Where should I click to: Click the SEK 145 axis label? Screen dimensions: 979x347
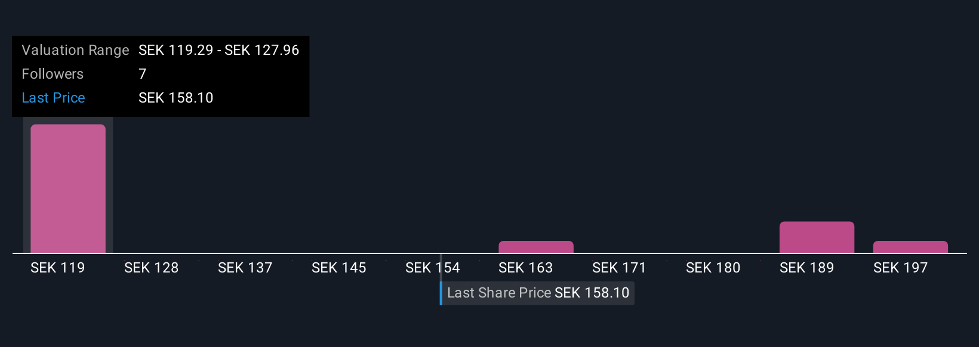coord(339,268)
